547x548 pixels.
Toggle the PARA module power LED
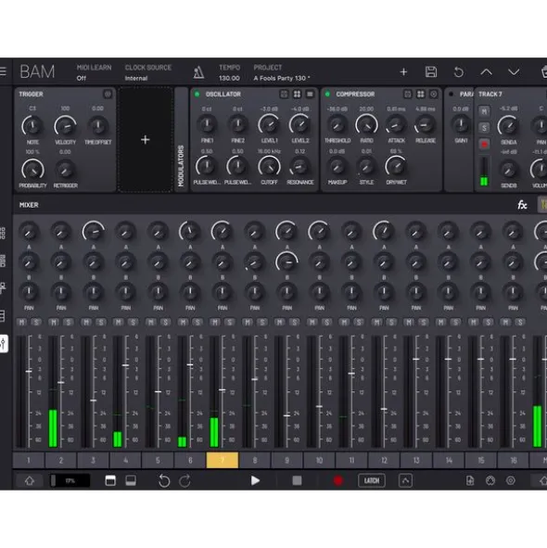coord(452,94)
